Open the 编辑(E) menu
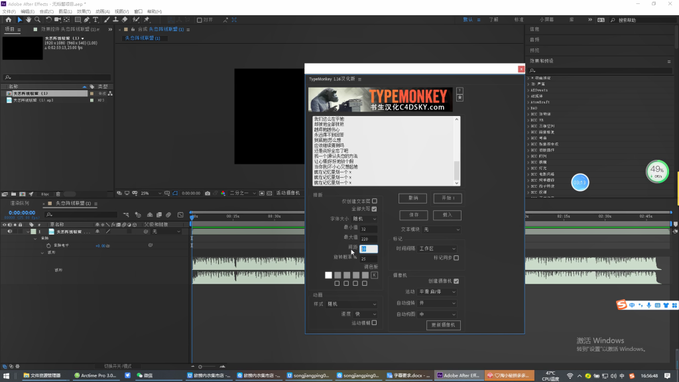This screenshot has width=679, height=382. click(27, 12)
